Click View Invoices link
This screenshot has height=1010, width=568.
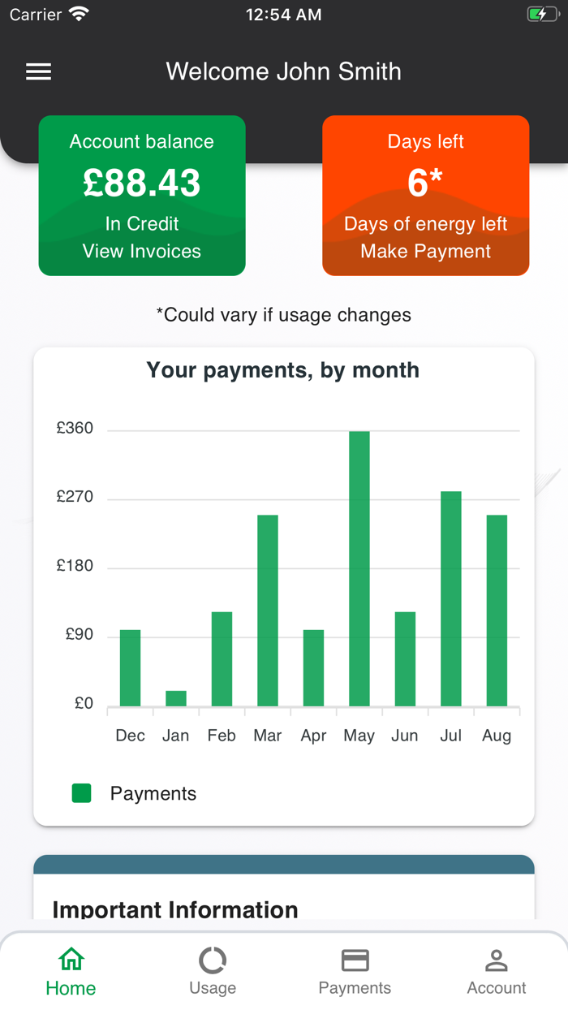[142, 251]
